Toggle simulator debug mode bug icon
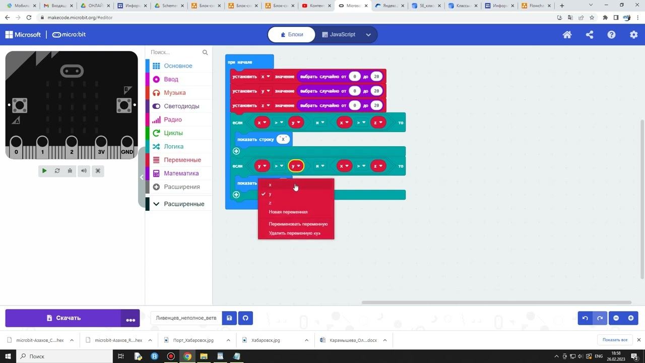 coord(70,171)
